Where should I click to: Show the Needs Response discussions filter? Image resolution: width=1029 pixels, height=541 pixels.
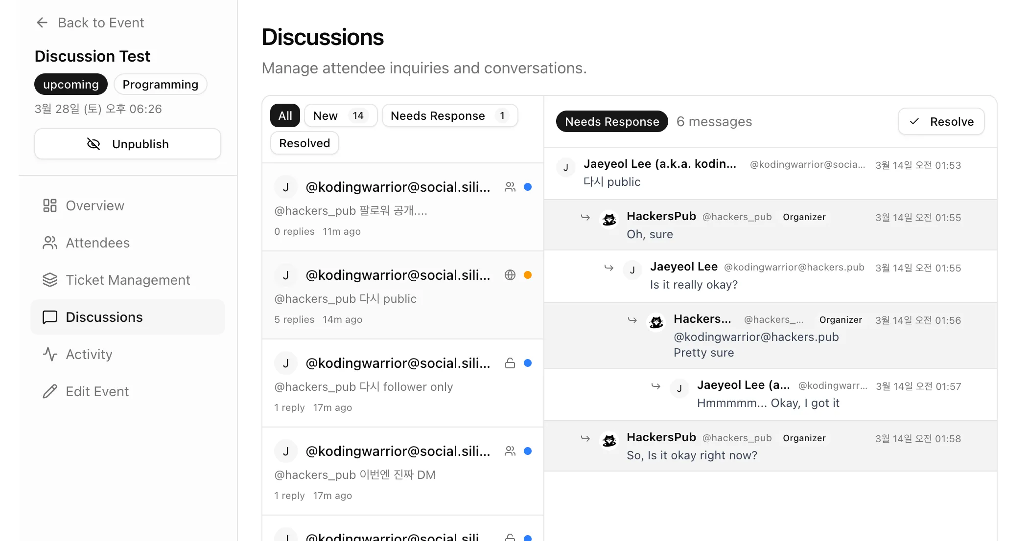(449, 115)
